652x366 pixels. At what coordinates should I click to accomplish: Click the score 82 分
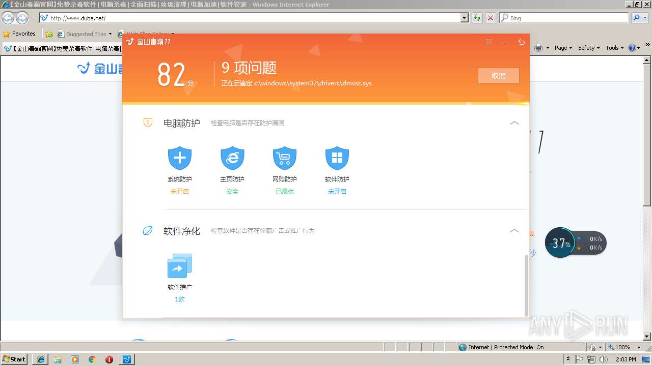175,75
